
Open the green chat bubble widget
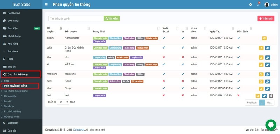coord(271,125)
